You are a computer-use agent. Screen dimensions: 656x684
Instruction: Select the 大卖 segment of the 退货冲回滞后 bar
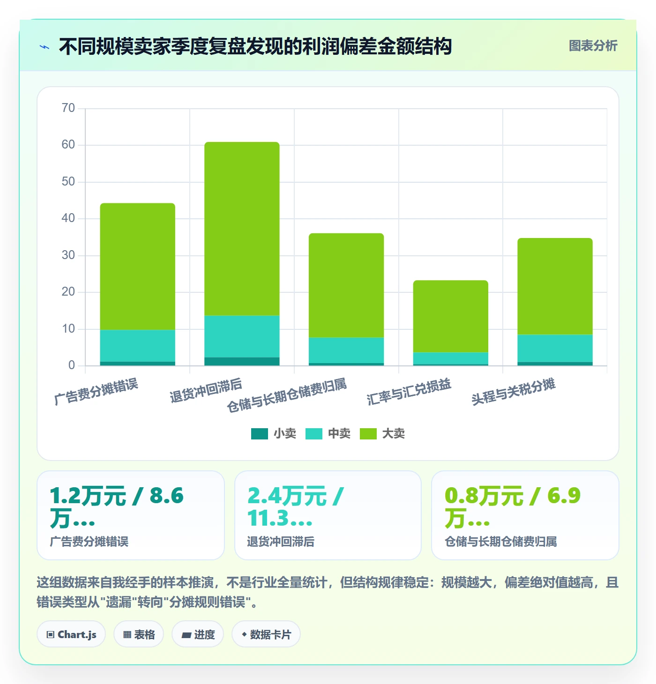[242, 229]
